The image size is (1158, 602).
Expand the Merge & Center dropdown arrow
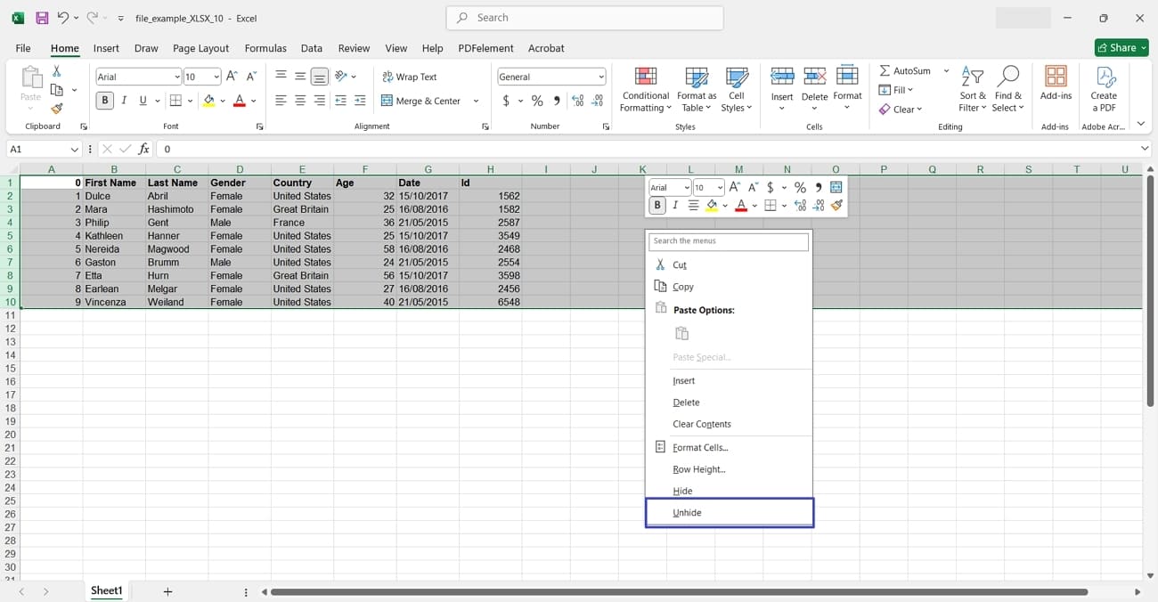click(x=476, y=101)
